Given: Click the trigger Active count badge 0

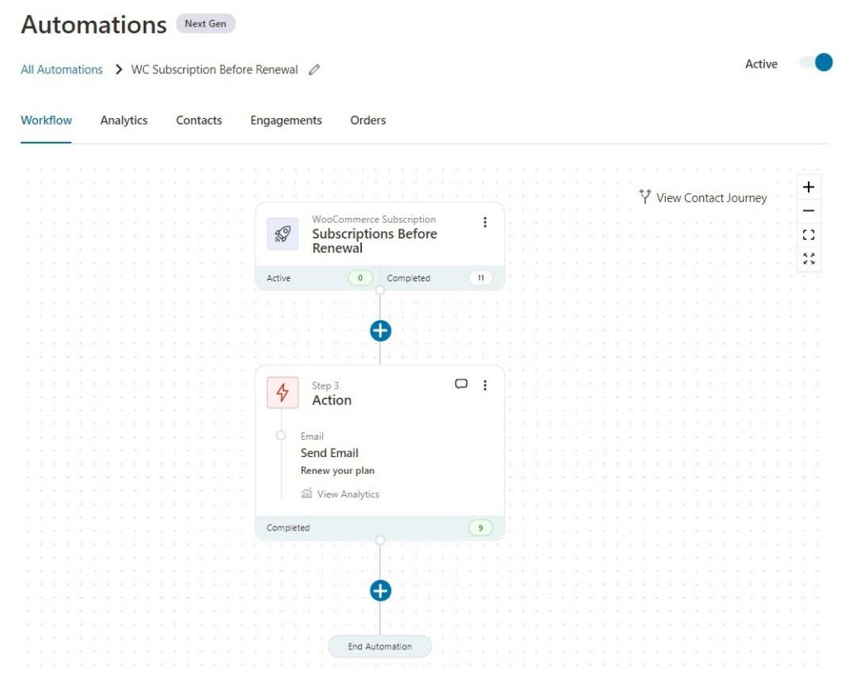Looking at the screenshot, I should pos(360,278).
